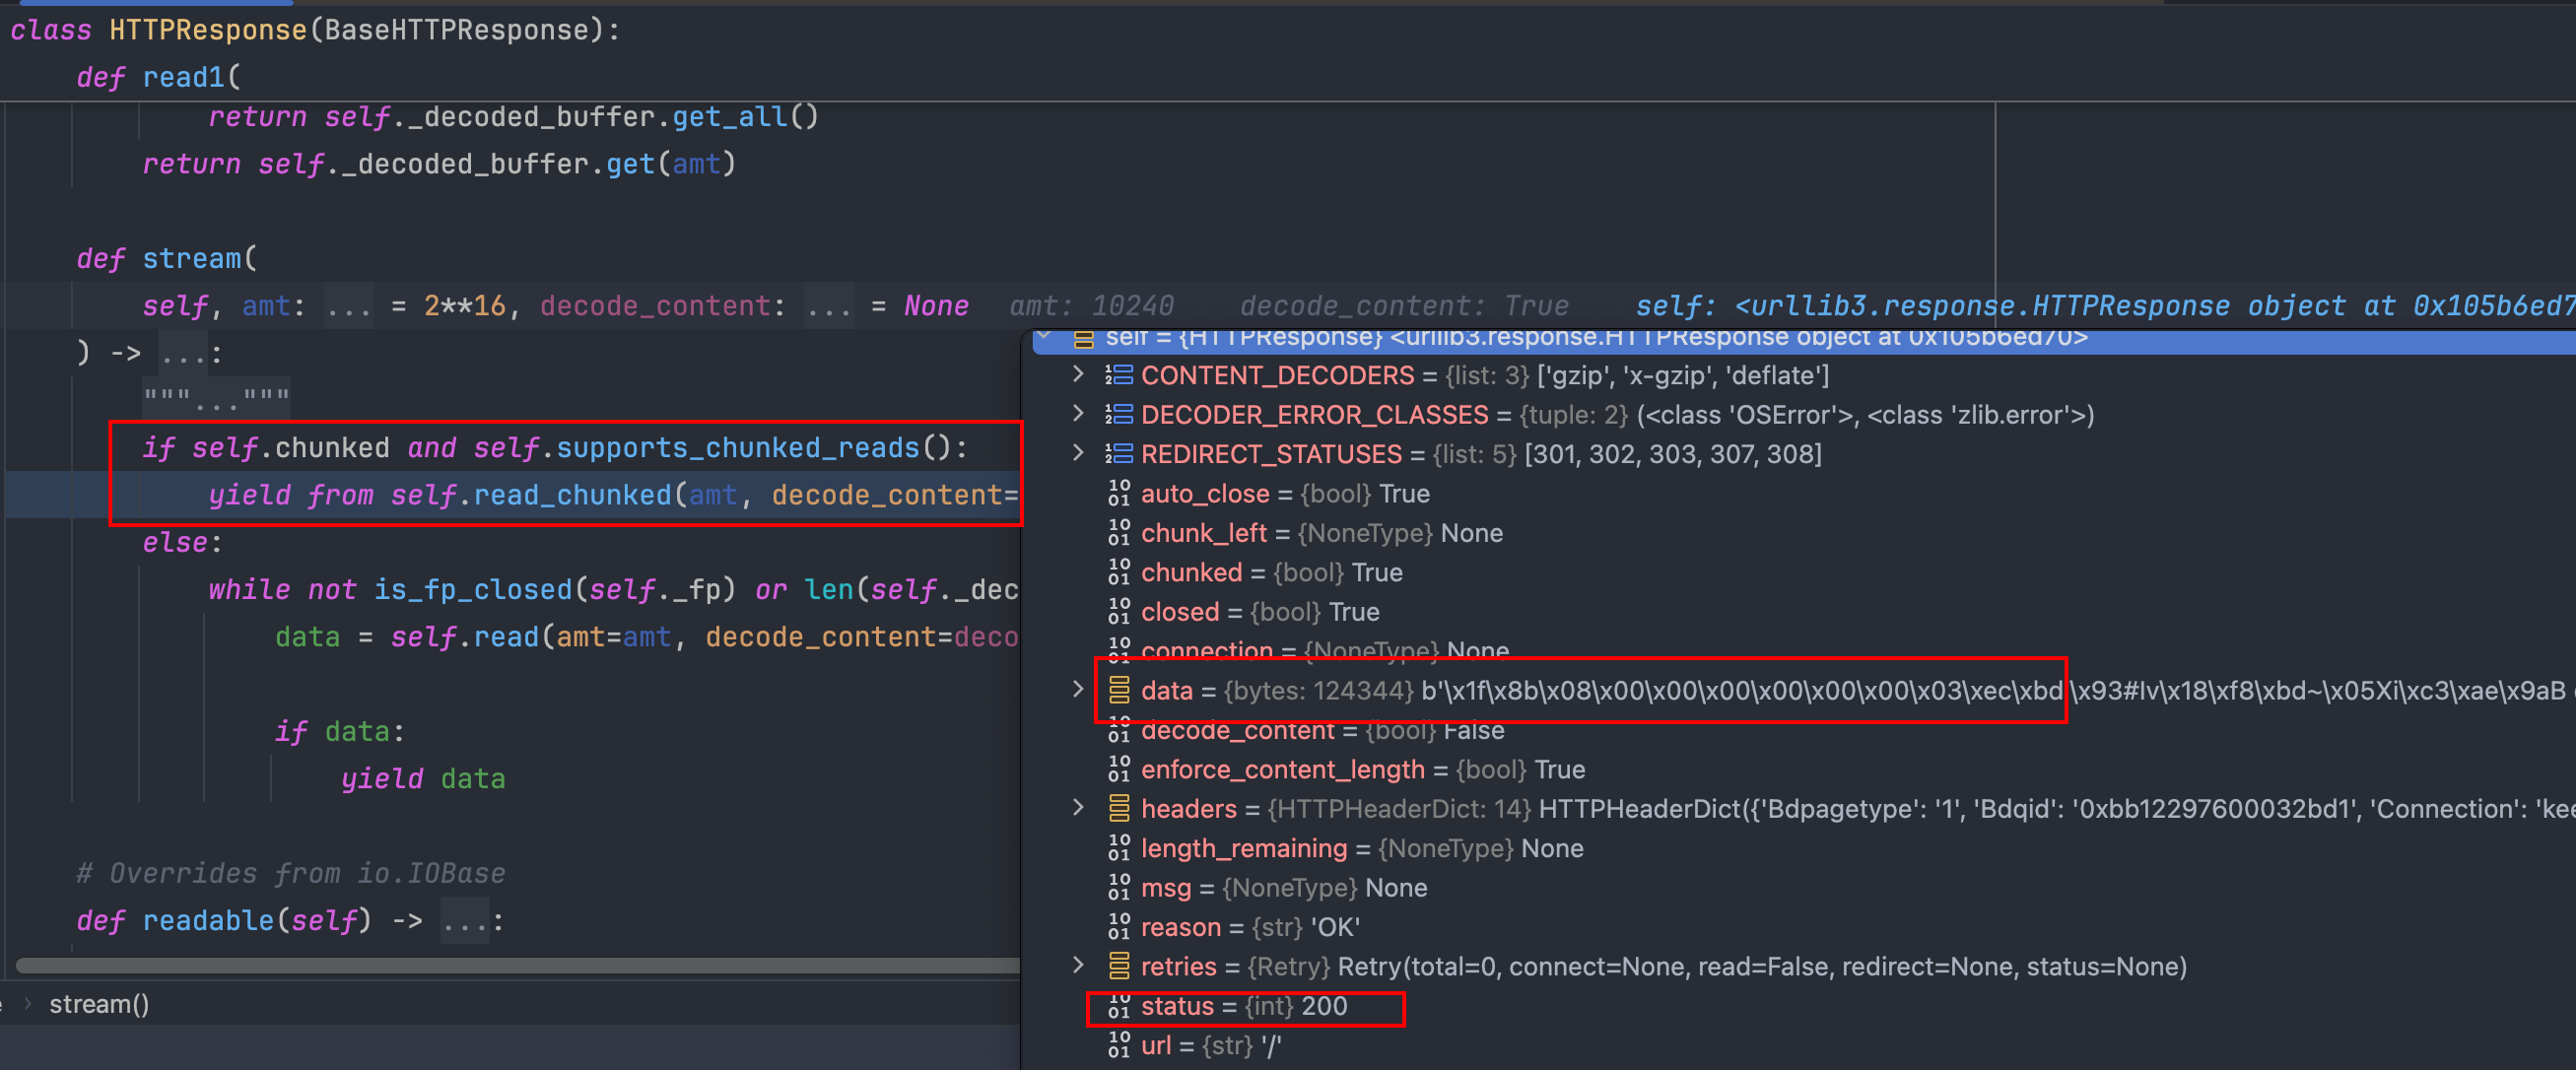Expand the data bytes variable
2576x1070 pixels.
pos(1078,689)
